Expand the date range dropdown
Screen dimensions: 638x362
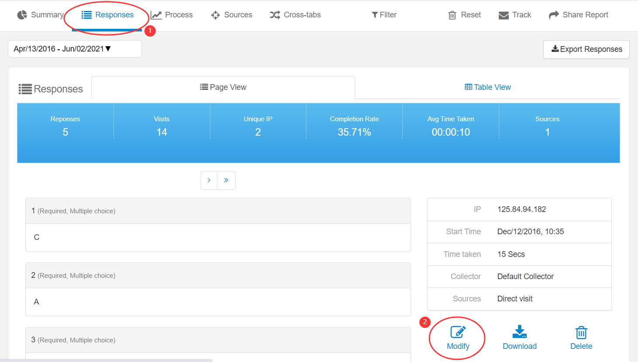point(75,49)
